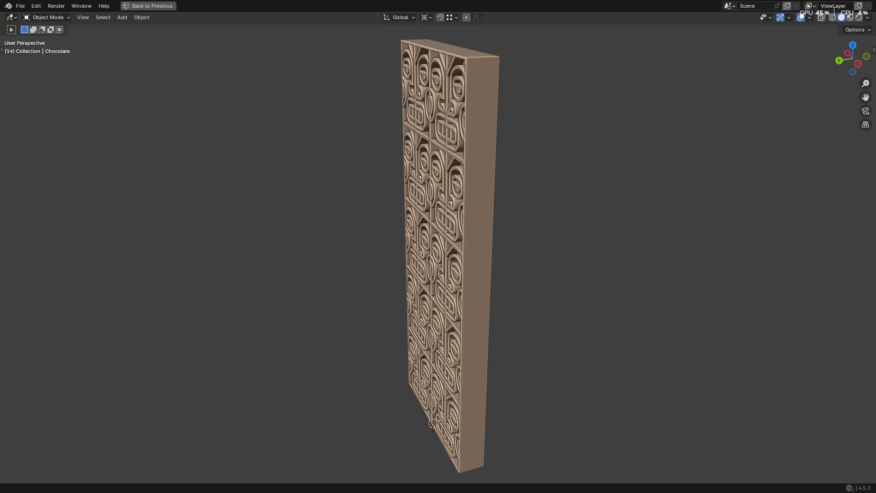This screenshot has width=876, height=493.
Task: Open the Object menu in viewport header
Action: click(141, 17)
